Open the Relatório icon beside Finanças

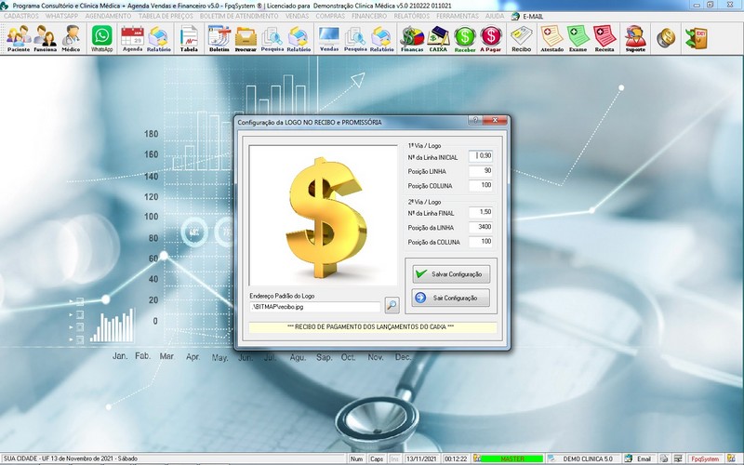[x=382, y=38]
